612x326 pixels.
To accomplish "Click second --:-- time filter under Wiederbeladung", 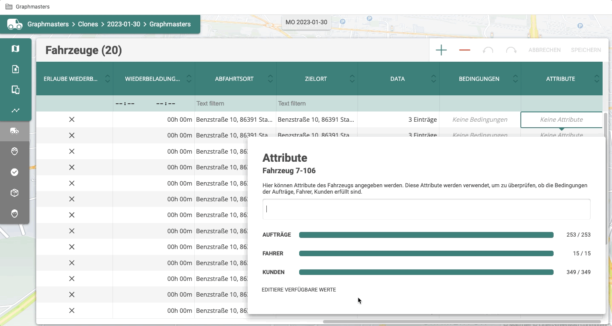I will (165, 103).
